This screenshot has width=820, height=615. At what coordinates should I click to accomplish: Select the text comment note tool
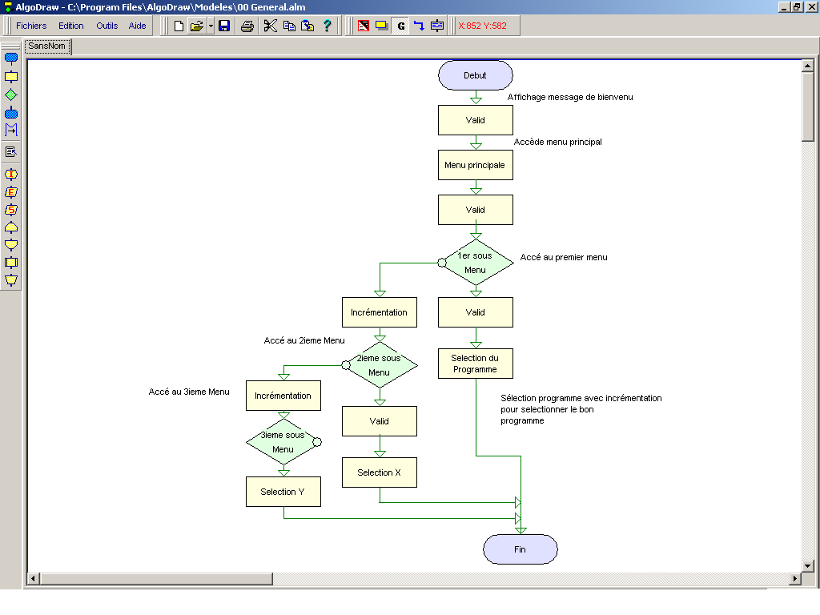[11, 152]
